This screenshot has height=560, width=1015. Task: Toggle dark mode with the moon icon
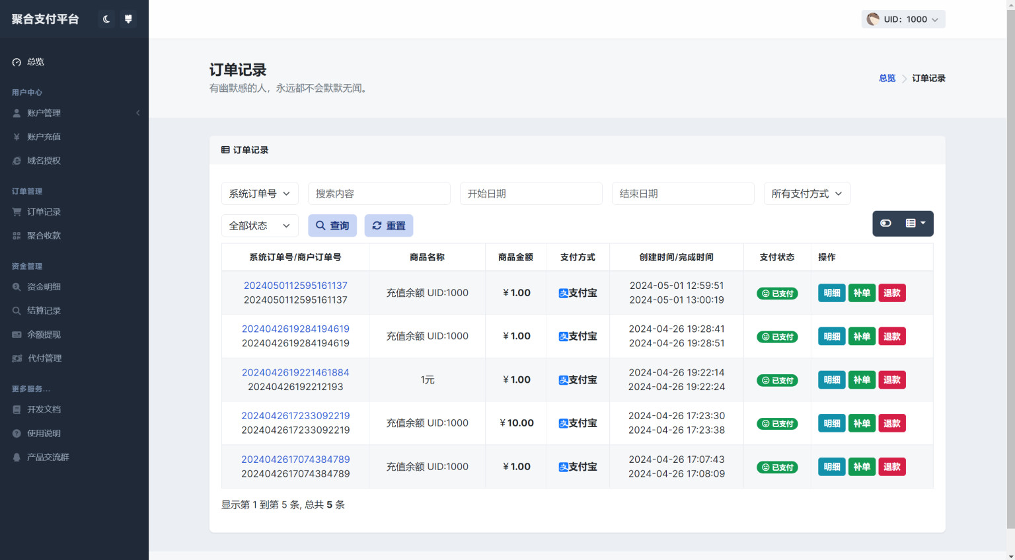(106, 19)
